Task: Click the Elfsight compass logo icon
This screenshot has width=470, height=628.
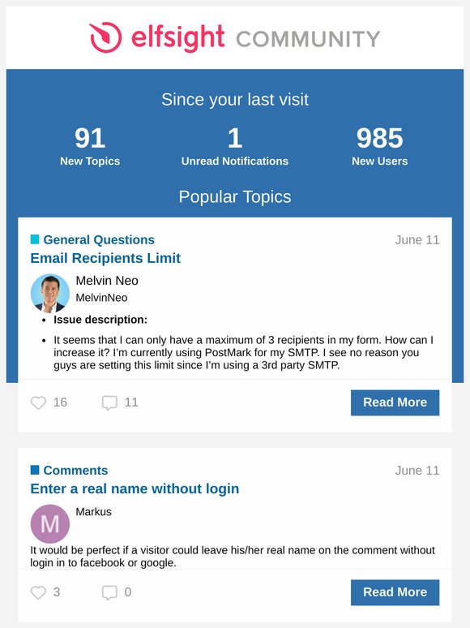Action: point(105,37)
